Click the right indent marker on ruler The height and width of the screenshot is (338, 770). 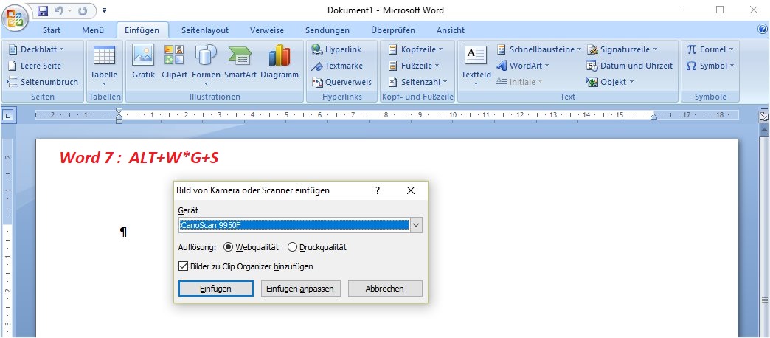653,117
